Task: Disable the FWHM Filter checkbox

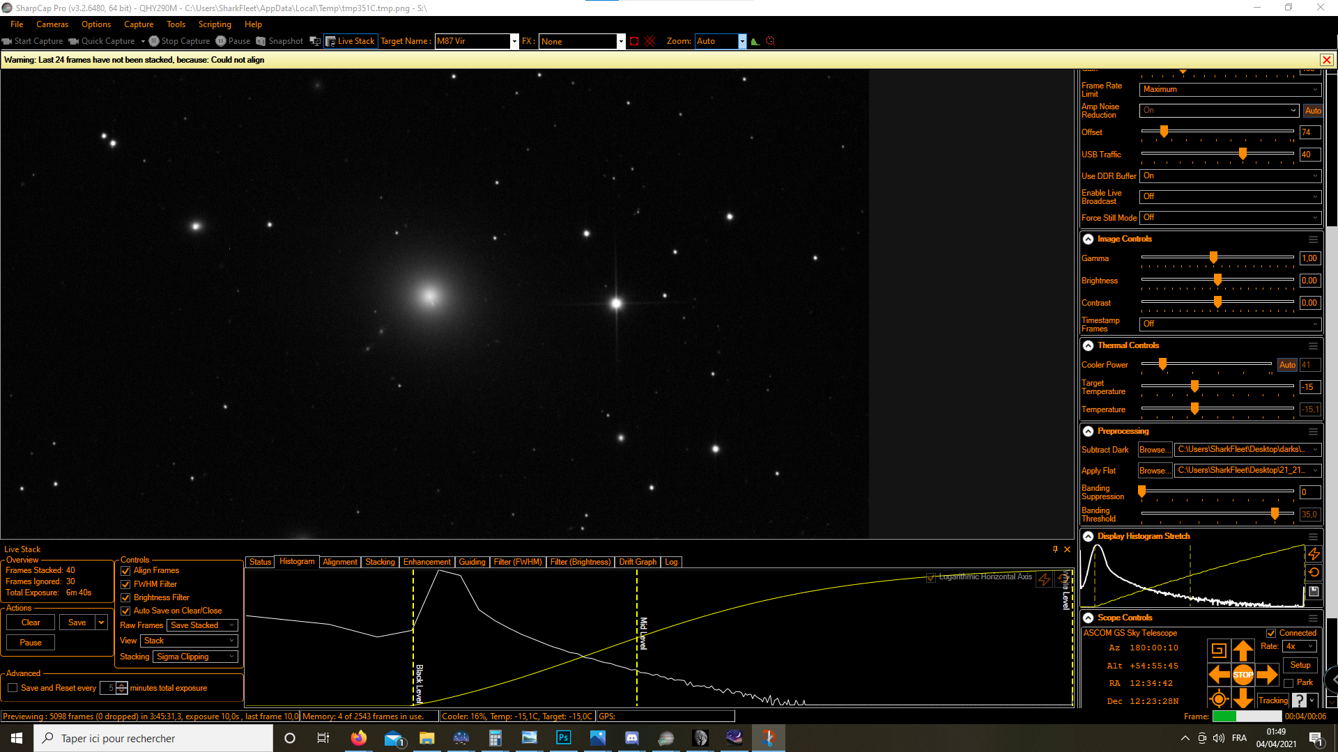Action: [x=125, y=584]
